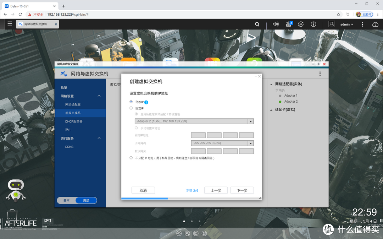Open the admin account dropdown
The image size is (383, 239).
pos(346,25)
